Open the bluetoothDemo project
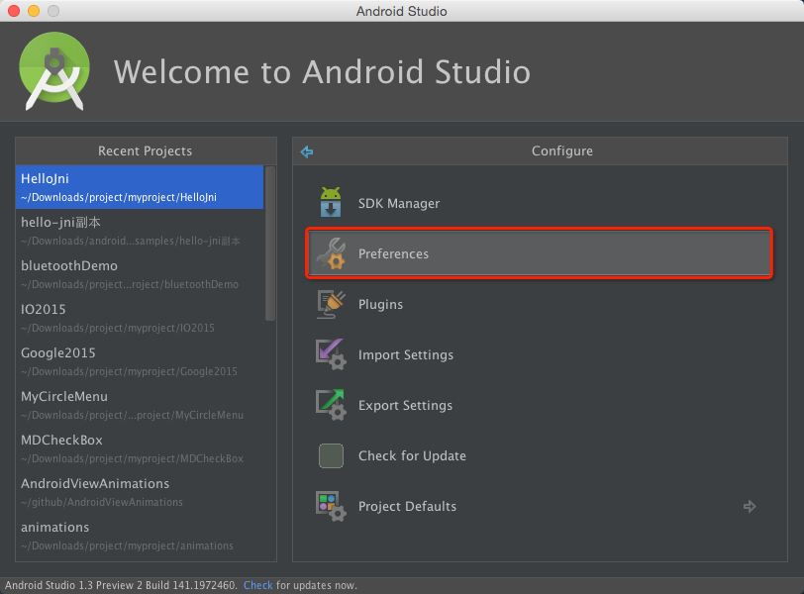The width and height of the screenshot is (804, 594). (x=140, y=274)
